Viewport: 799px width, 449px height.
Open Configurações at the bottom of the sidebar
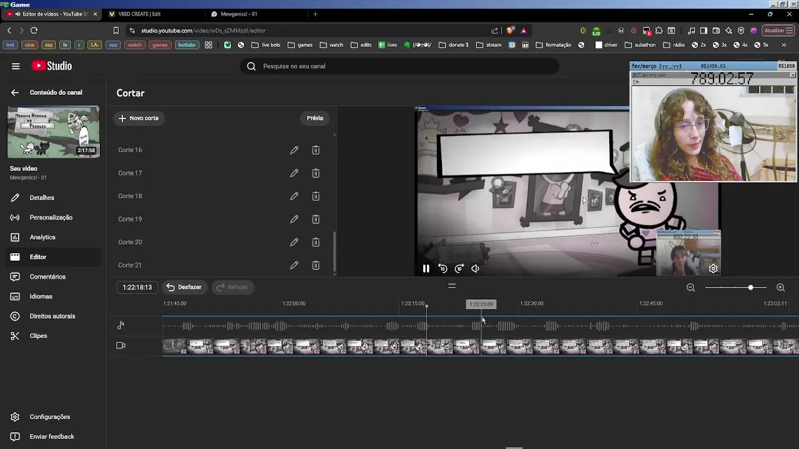tap(50, 417)
